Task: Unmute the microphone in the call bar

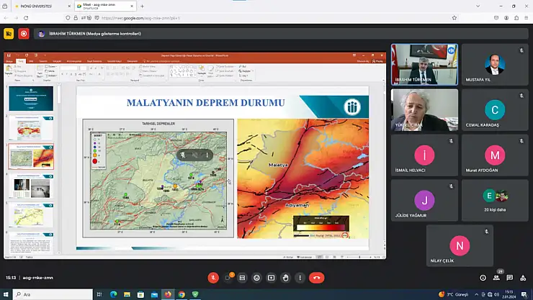Action: (213, 278)
